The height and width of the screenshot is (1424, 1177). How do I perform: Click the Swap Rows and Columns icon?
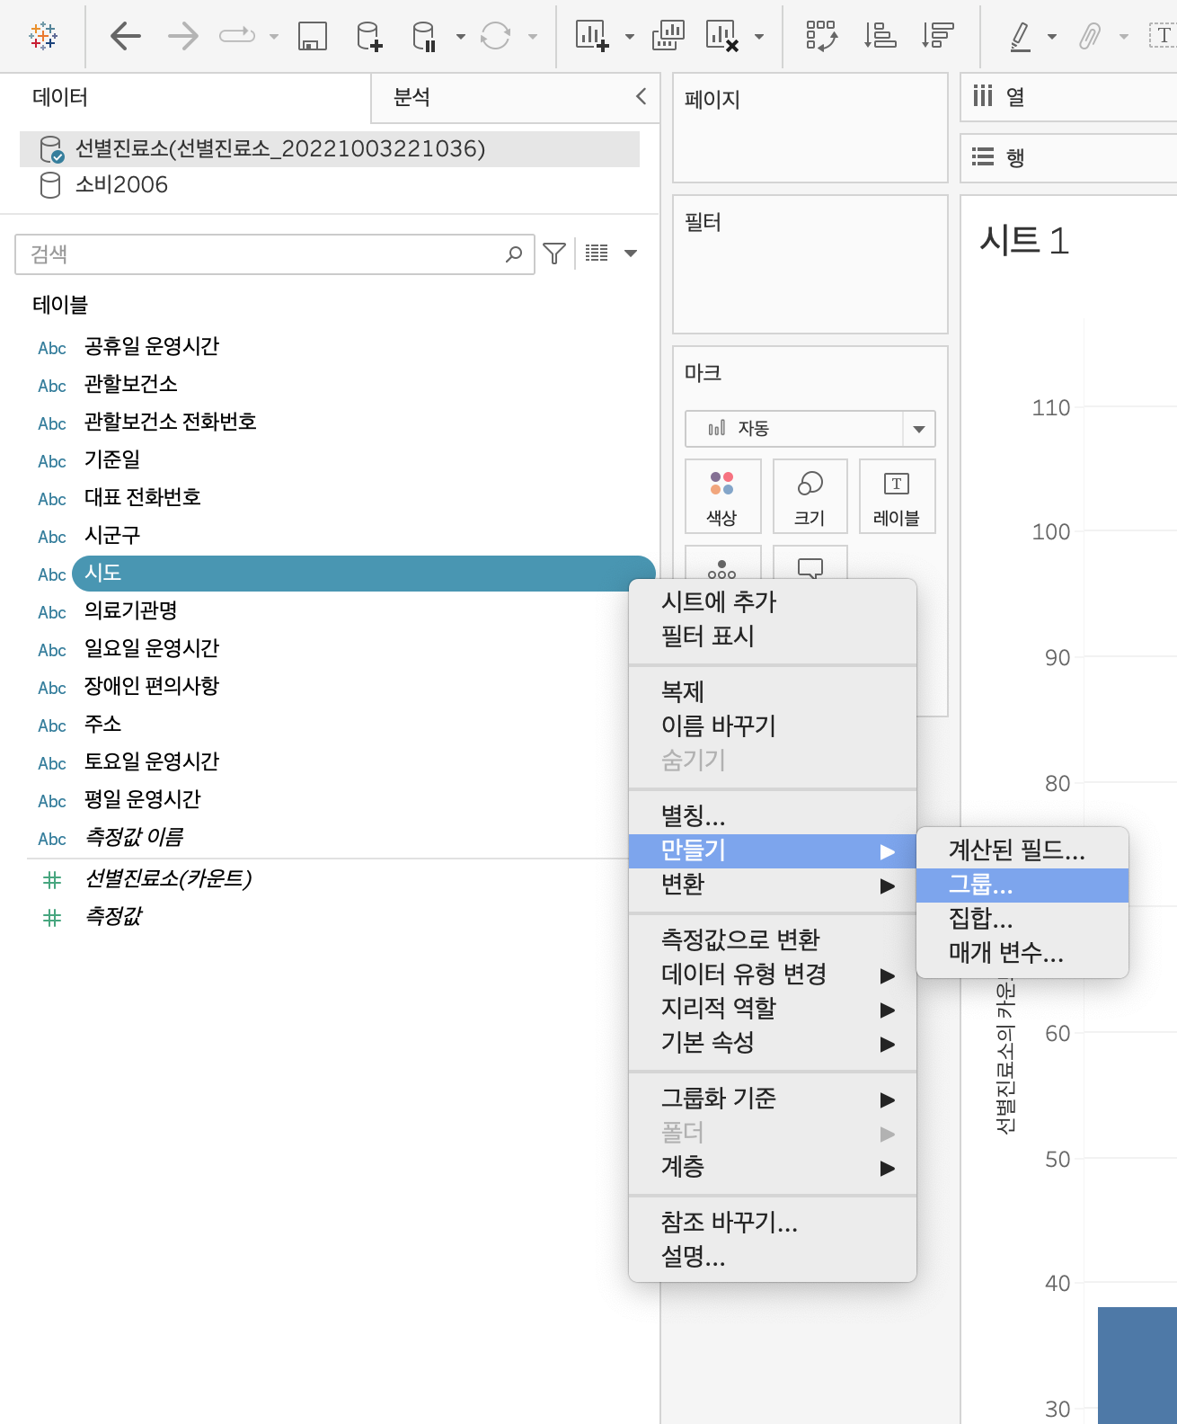pyautogui.click(x=822, y=36)
